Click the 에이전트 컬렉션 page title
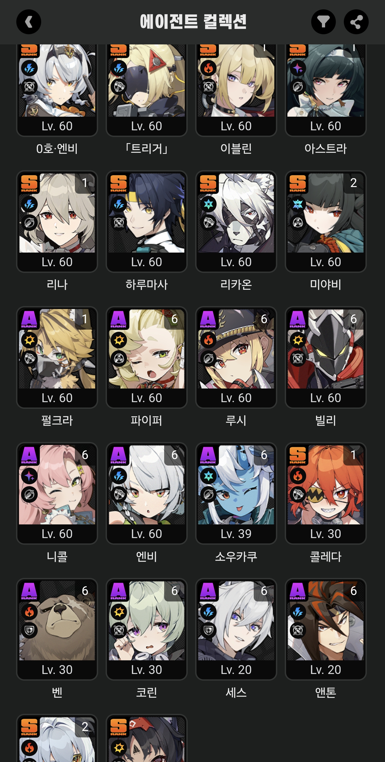This screenshot has width=385, height=762. click(x=193, y=22)
